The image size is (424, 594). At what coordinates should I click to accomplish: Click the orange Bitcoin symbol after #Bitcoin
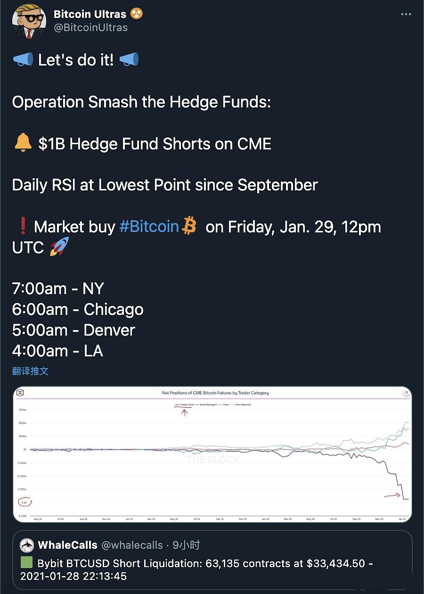(189, 226)
